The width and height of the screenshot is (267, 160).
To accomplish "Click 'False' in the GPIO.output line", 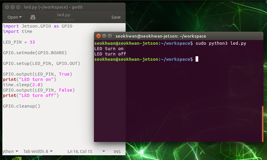I will pyautogui.click(x=65, y=90).
